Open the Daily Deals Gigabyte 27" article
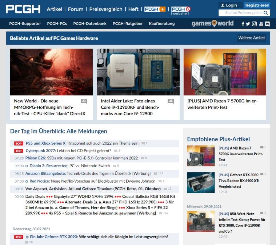 click(x=100, y=205)
